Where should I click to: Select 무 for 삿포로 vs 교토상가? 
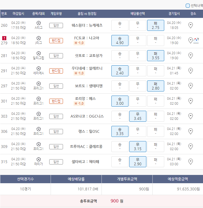tap(138, 56)
